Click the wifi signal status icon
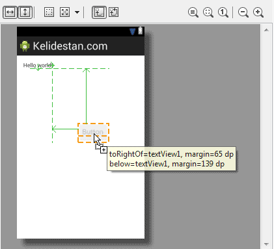The height and width of the screenshot is (249, 274). 133,31
